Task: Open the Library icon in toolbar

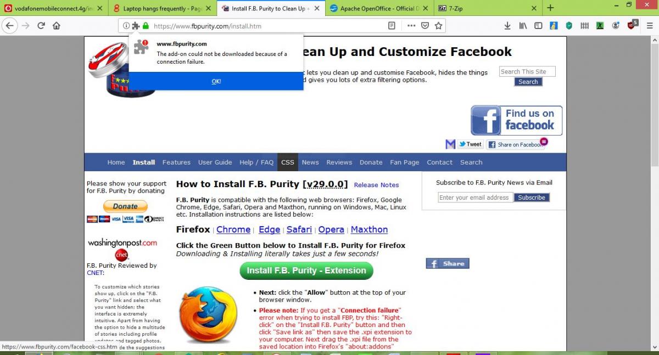Action: point(523,26)
